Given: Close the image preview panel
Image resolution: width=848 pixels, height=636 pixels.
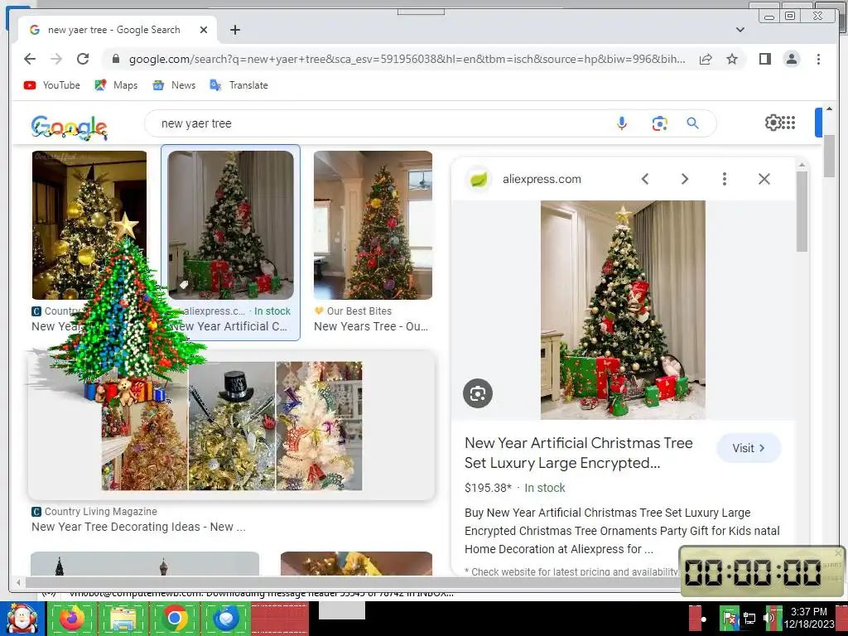Looking at the screenshot, I should click(x=764, y=179).
